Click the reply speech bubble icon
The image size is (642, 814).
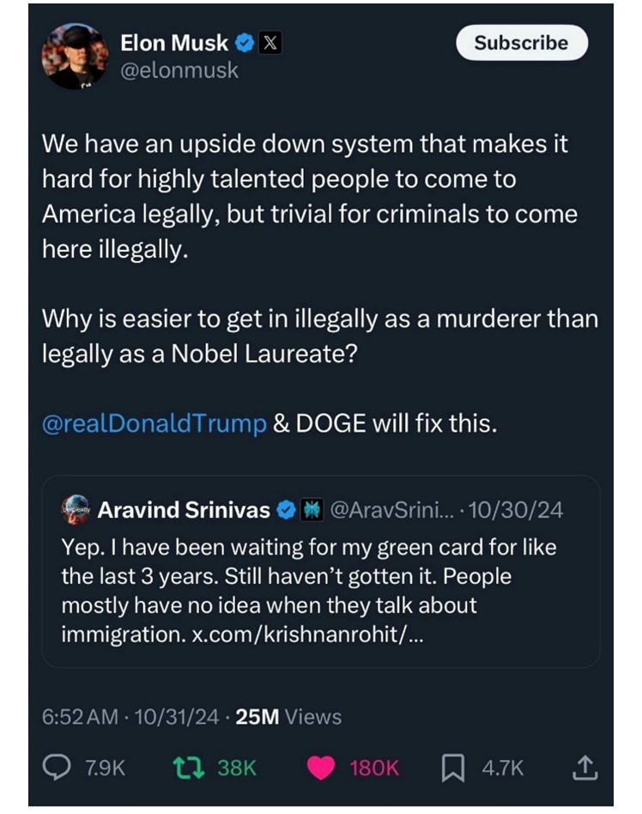[x=57, y=767]
